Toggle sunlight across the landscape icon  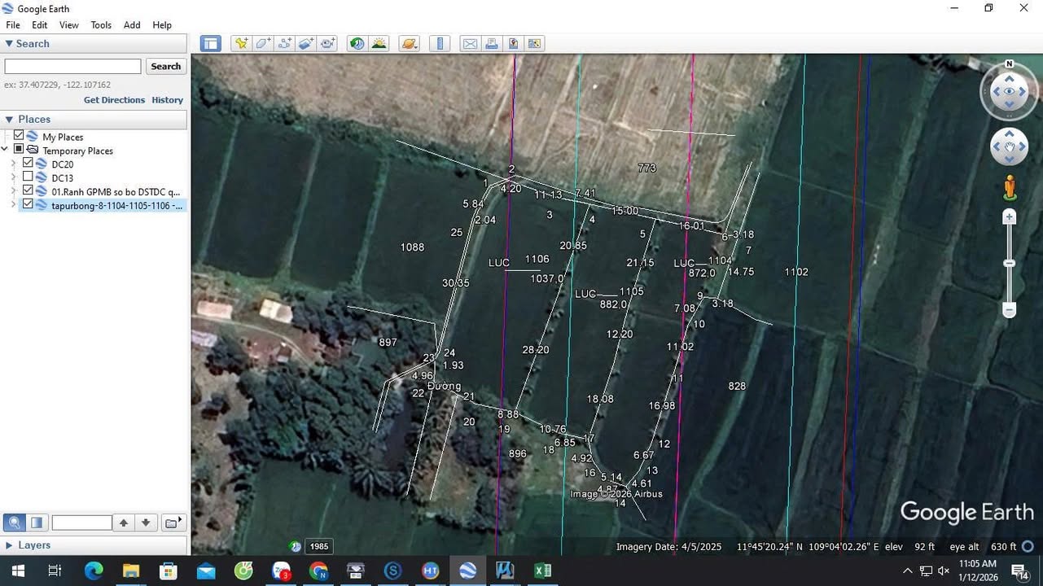pos(379,44)
